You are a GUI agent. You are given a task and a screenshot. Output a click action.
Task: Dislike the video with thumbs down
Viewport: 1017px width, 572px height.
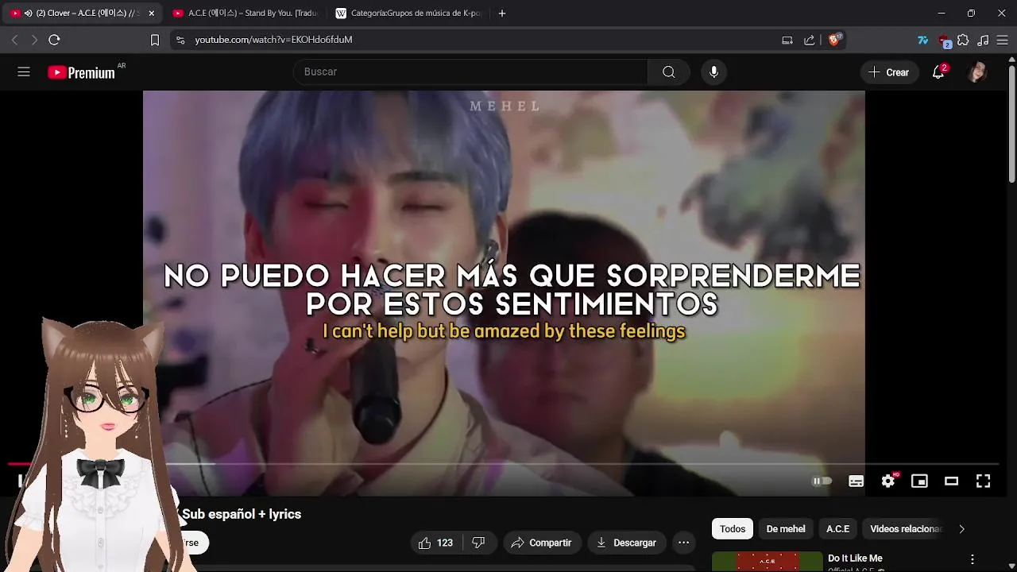[x=478, y=543]
